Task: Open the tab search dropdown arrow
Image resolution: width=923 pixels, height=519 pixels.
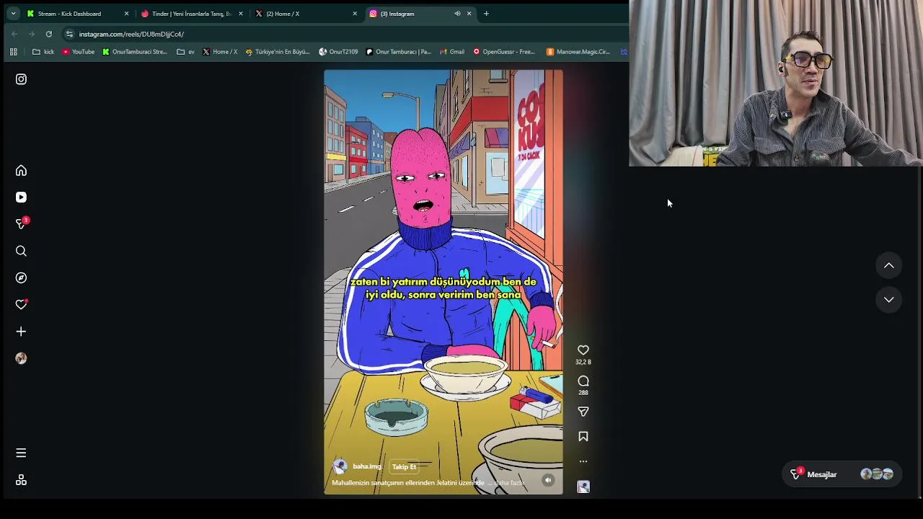Action: coord(13,14)
